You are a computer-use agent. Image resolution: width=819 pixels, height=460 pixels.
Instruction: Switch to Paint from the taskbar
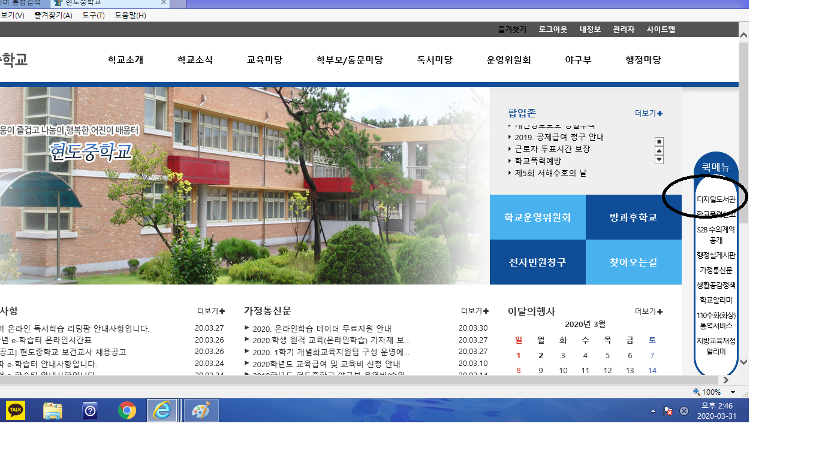[201, 411]
